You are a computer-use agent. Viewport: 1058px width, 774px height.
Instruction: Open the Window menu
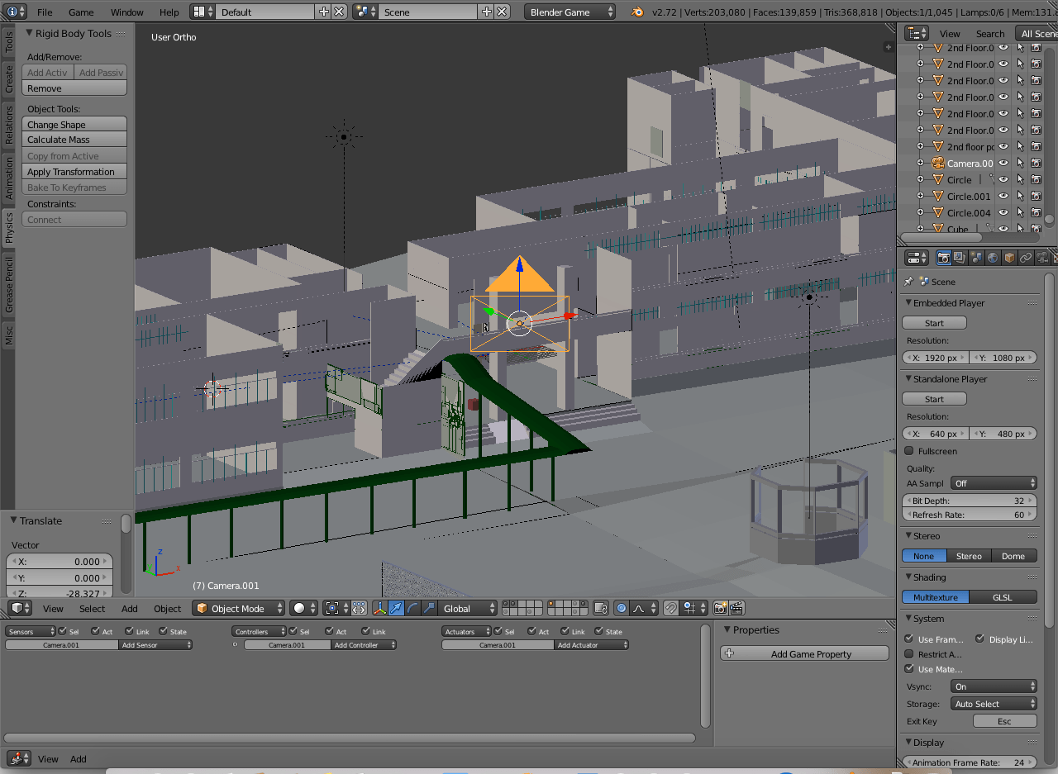126,12
